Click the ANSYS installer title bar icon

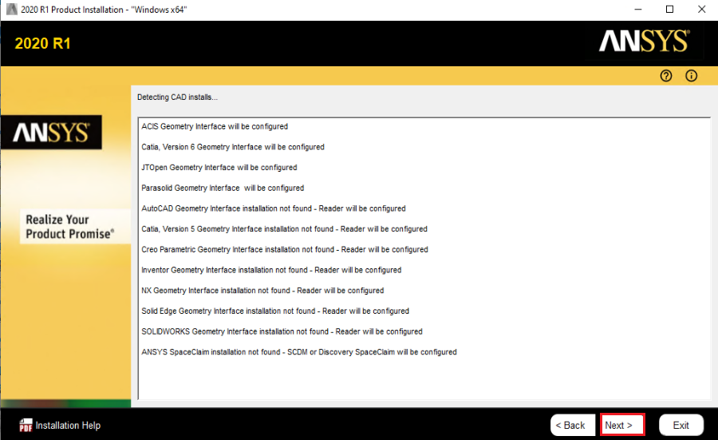pyautogui.click(x=11, y=9)
